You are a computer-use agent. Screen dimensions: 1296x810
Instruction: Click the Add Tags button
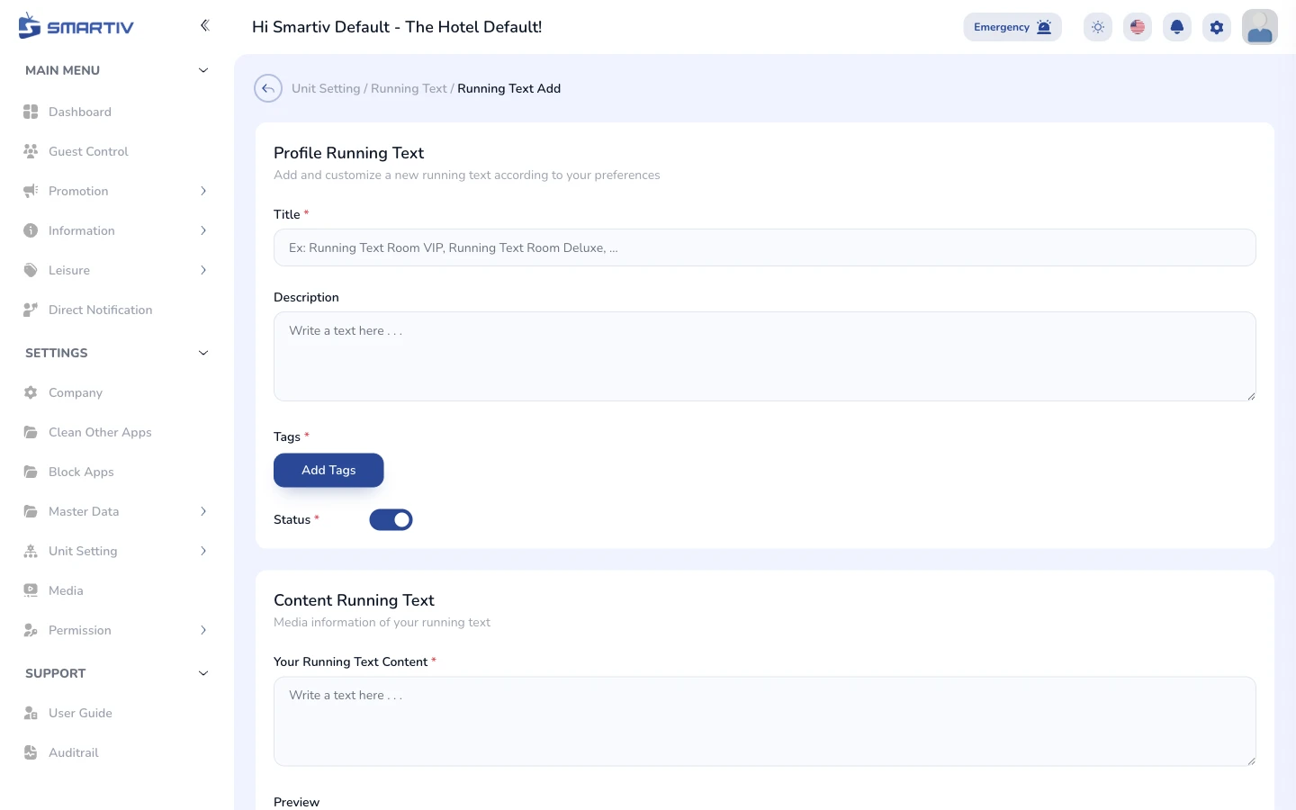click(328, 470)
